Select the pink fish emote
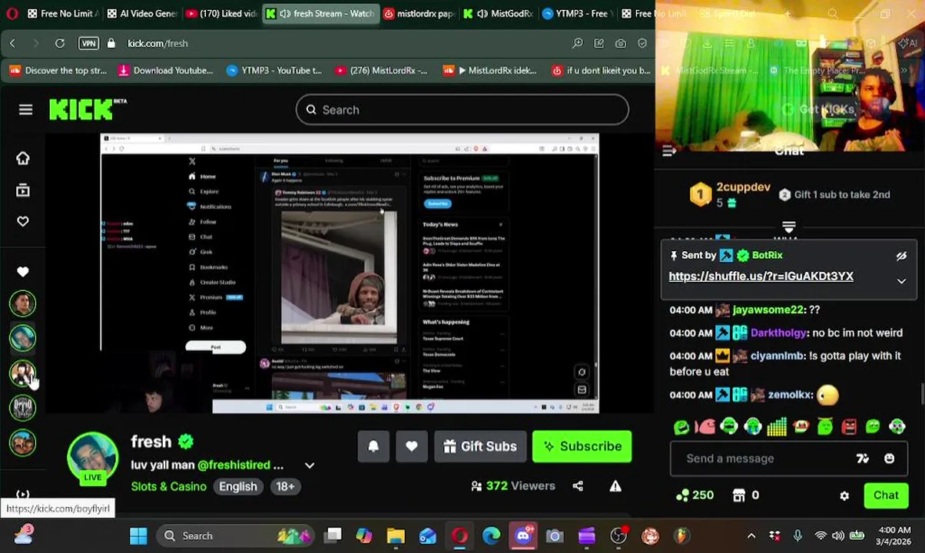The height and width of the screenshot is (553, 925). click(x=705, y=426)
